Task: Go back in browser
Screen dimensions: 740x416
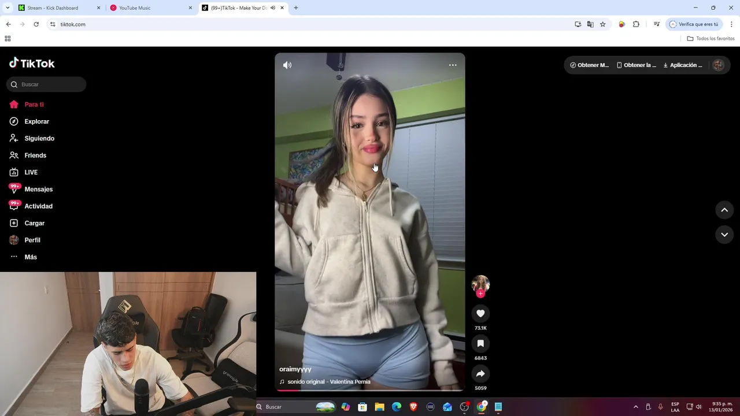Action: 8,24
